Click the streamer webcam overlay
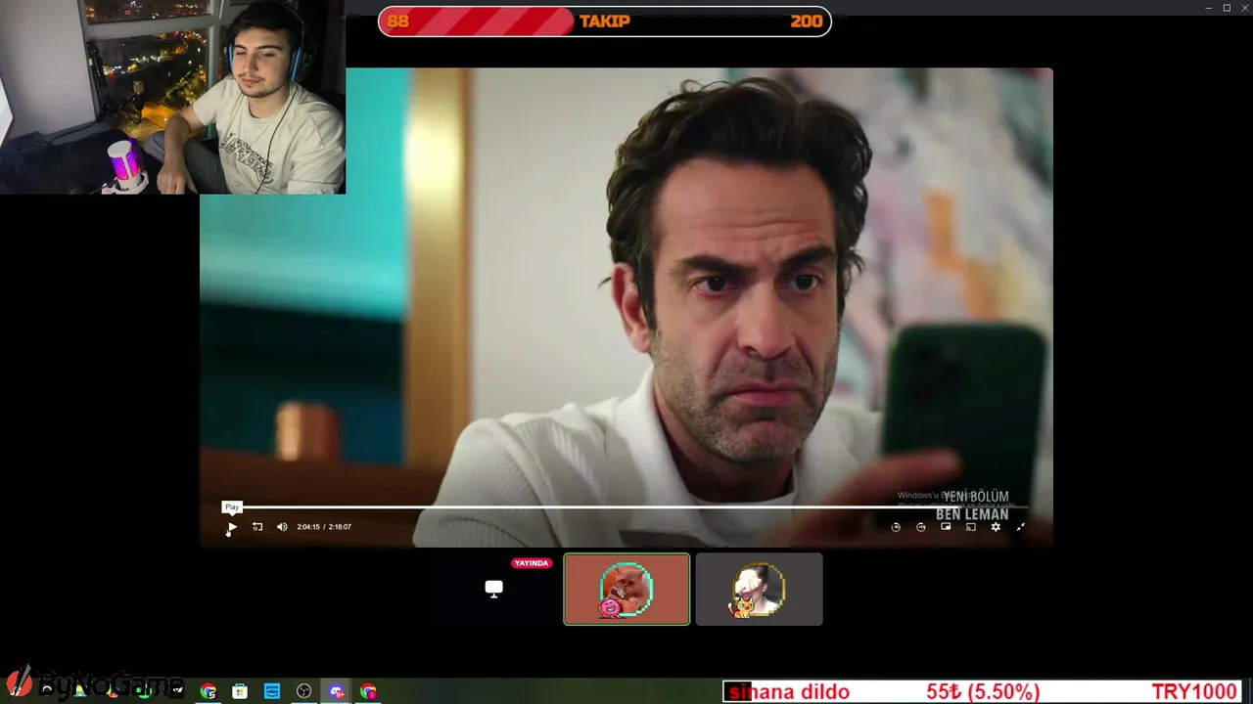This screenshot has height=704, width=1253. pyautogui.click(x=172, y=97)
